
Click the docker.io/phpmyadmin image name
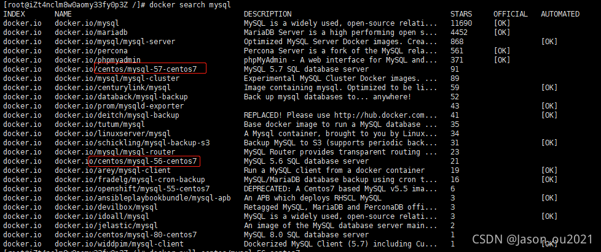tap(97, 60)
